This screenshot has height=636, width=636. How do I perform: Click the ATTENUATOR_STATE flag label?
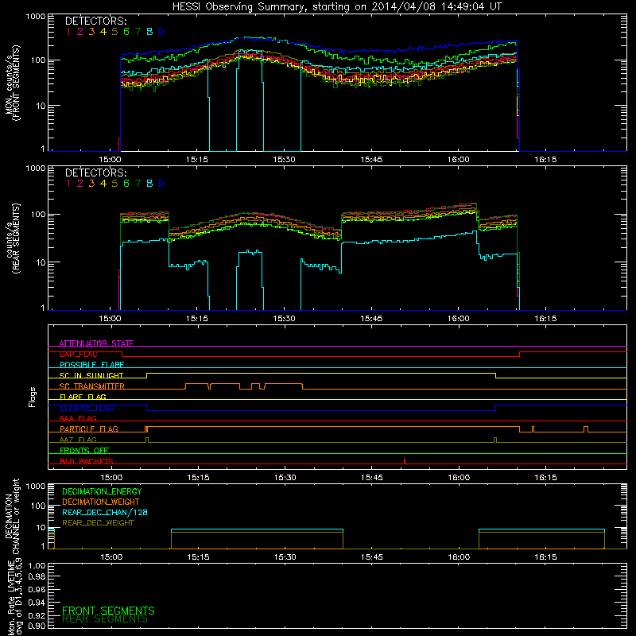click(96, 343)
